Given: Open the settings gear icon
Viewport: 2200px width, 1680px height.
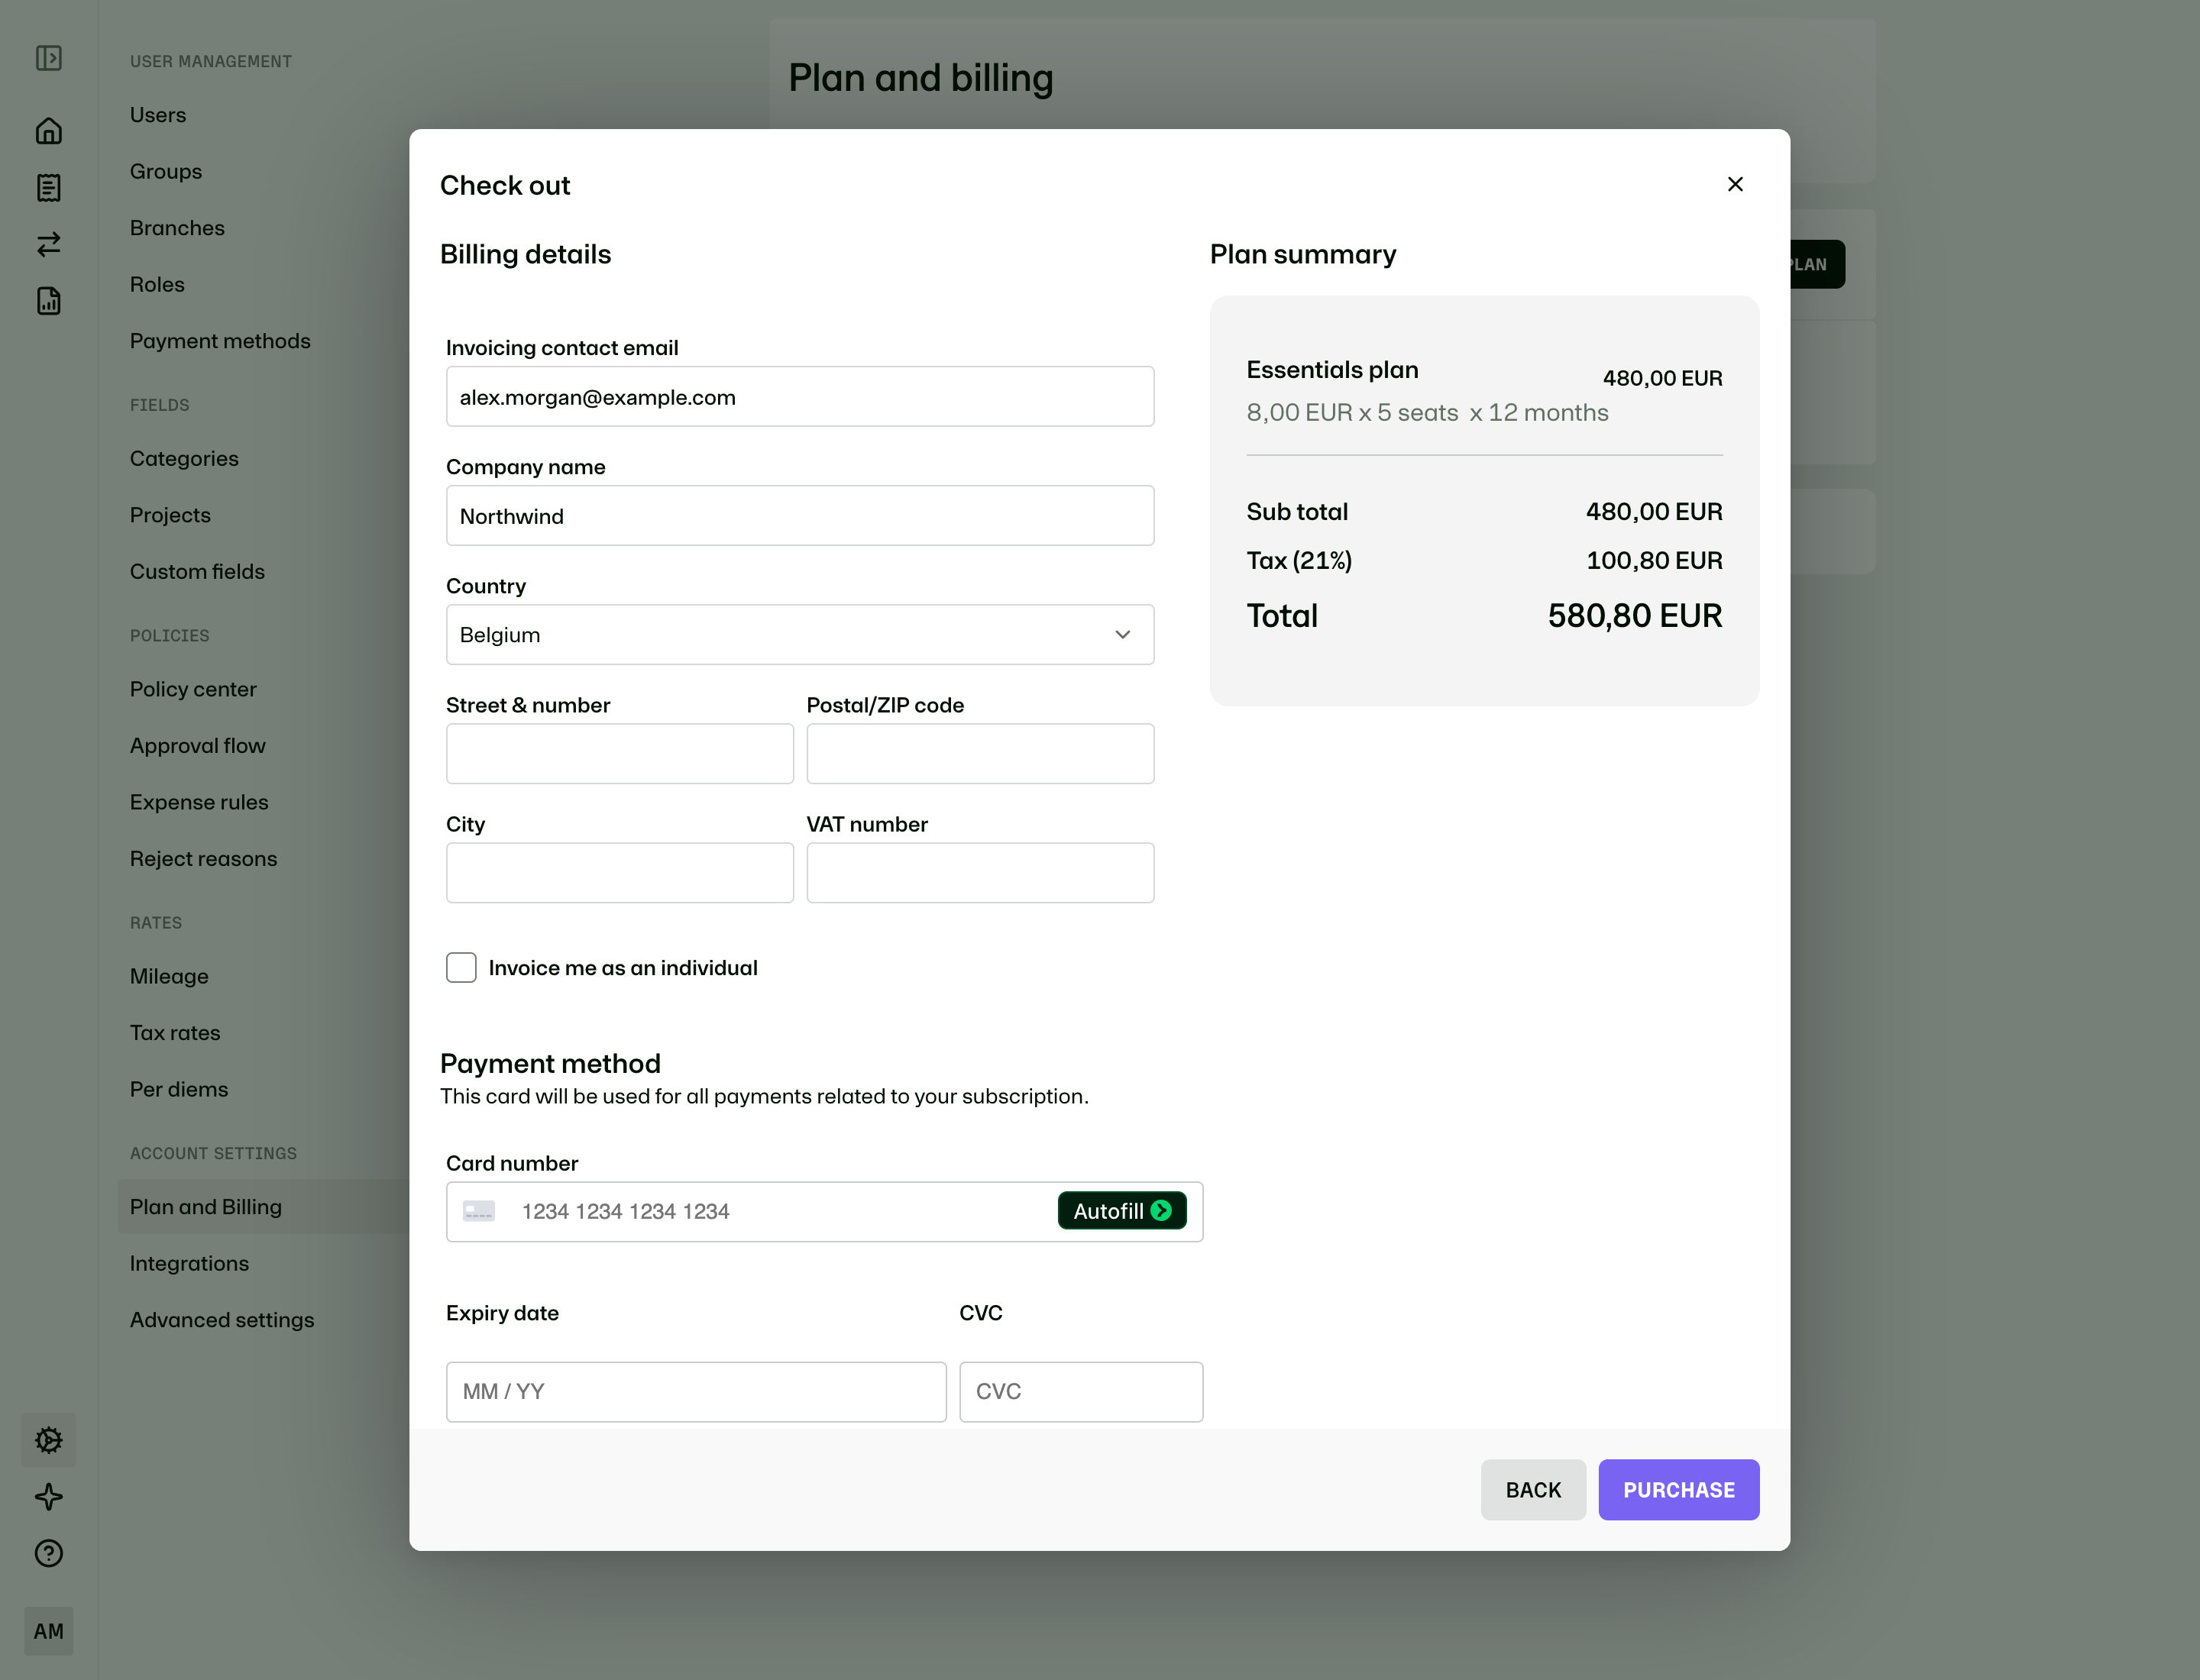Looking at the screenshot, I should 48,1440.
